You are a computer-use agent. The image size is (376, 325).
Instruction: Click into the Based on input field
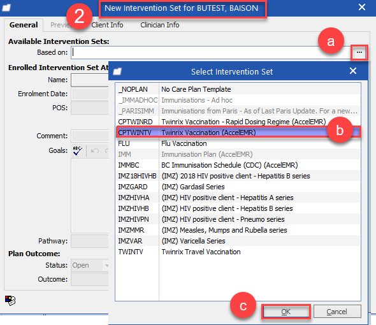coord(211,52)
